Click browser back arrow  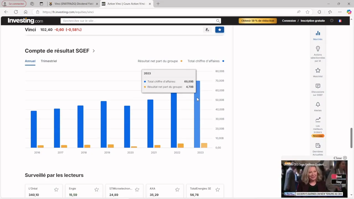click(x=6, y=12)
